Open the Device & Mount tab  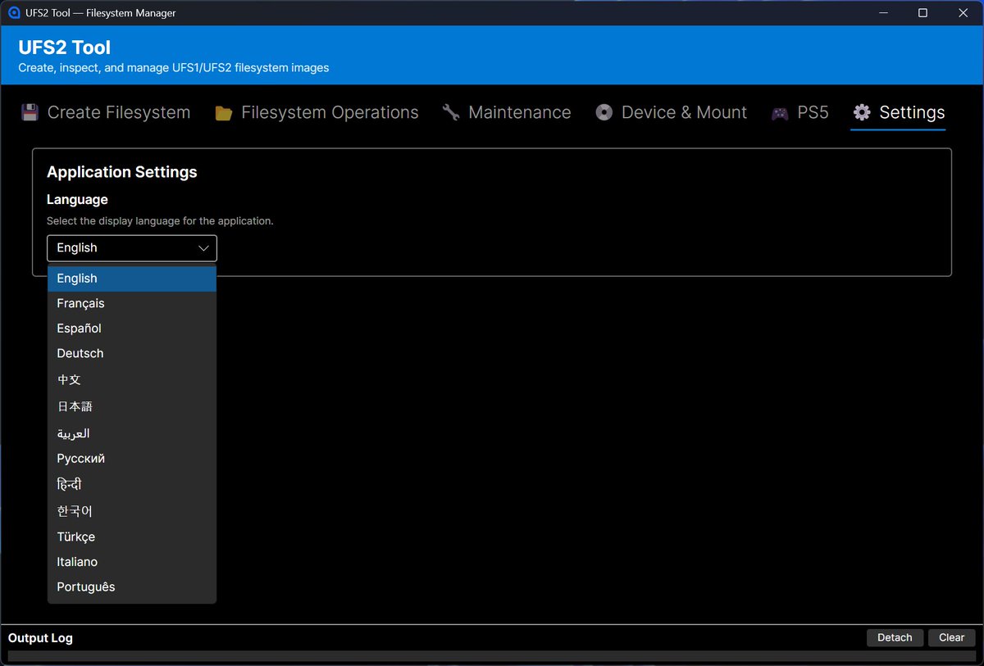click(671, 113)
